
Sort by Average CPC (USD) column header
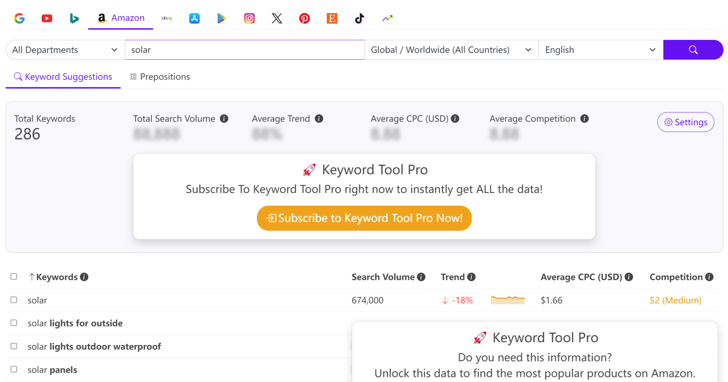[581, 277]
